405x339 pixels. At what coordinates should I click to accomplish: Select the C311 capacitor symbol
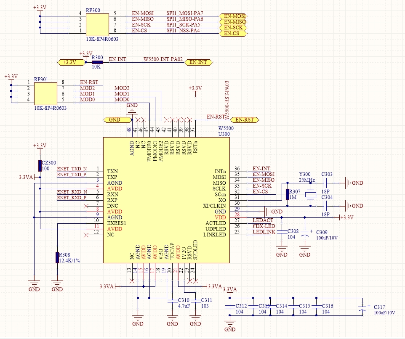[195, 301]
